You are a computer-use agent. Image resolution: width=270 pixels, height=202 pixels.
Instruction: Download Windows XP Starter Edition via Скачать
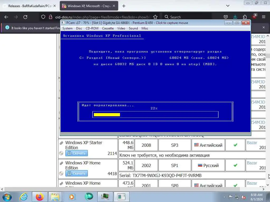click(x=77, y=153)
